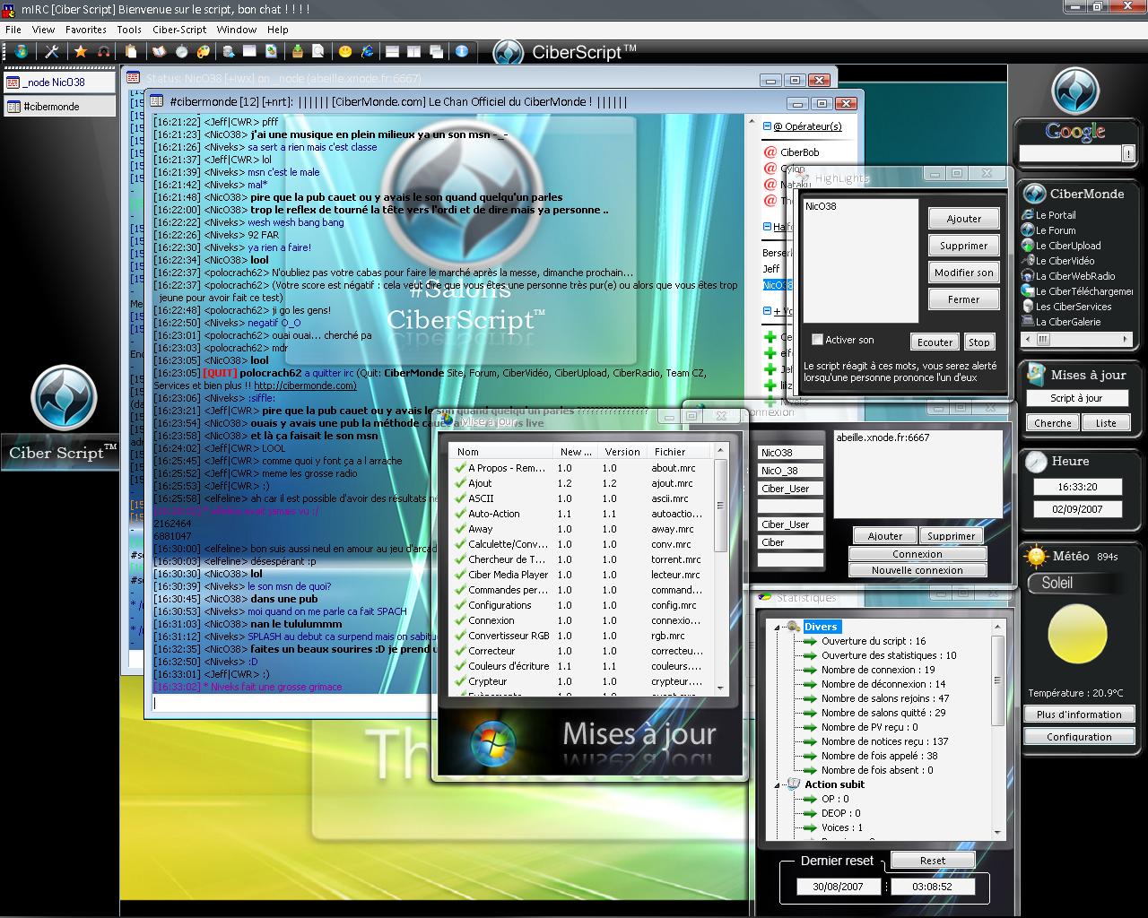
Task: Collapse the Voice nicklist group
Action: point(767,311)
